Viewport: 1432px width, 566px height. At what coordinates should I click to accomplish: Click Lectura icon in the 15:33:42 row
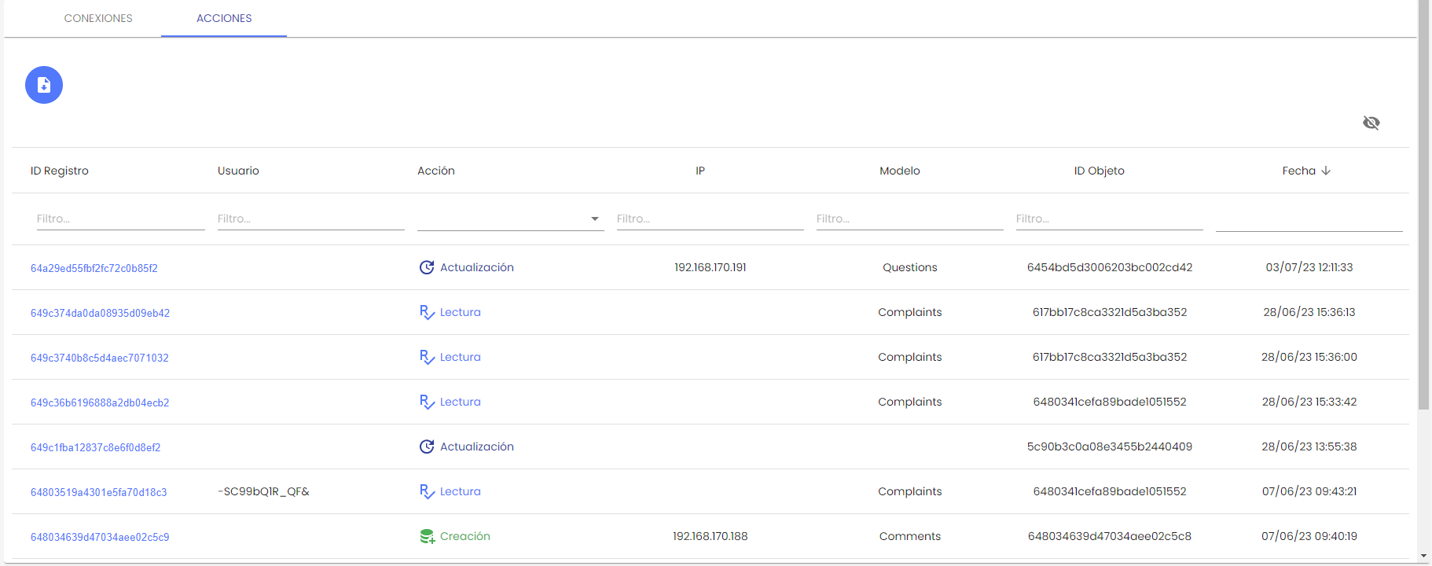coord(427,402)
